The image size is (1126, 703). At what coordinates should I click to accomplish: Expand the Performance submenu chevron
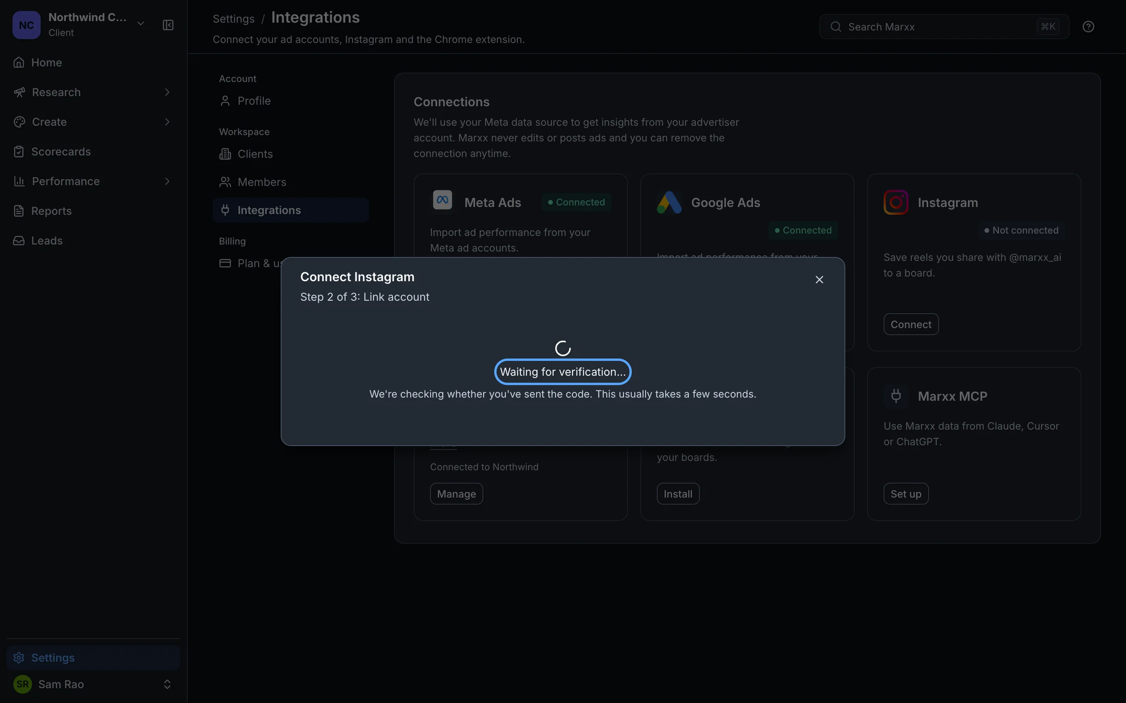tap(167, 181)
